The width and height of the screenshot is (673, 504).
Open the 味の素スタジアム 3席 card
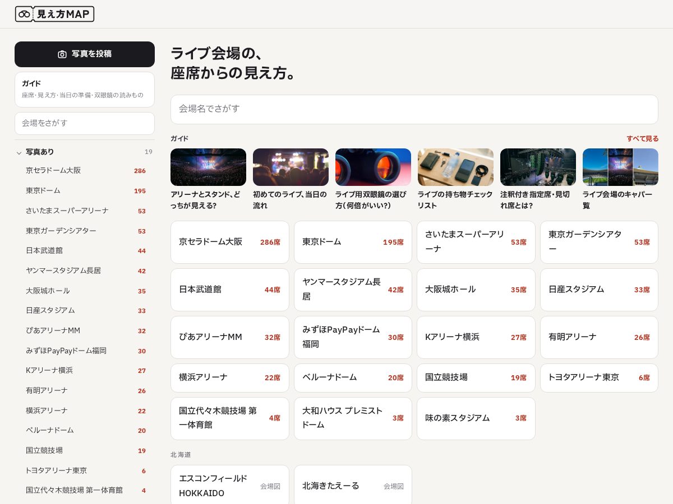[x=476, y=418]
